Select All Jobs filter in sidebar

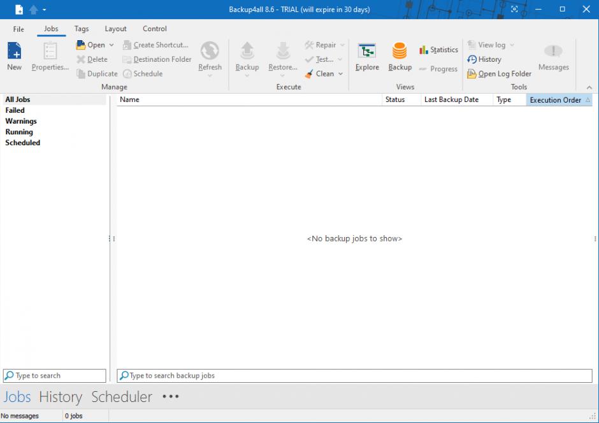(54, 99)
